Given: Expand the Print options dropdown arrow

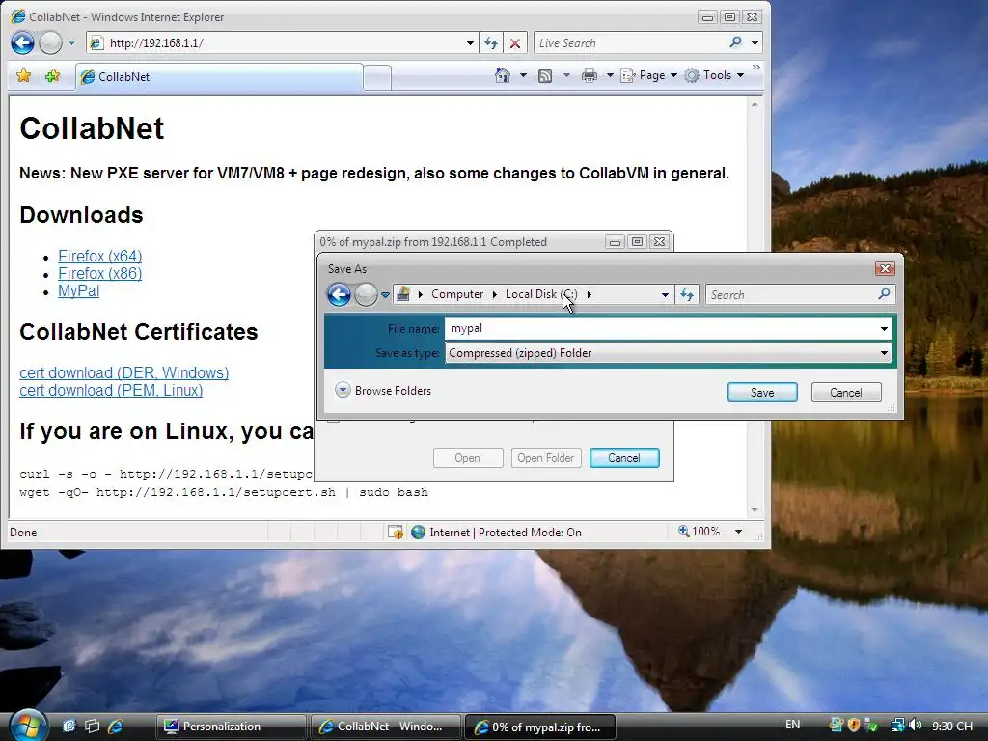Looking at the screenshot, I should pyautogui.click(x=610, y=75).
